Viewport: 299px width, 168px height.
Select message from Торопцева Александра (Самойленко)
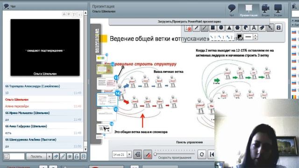[43, 90]
